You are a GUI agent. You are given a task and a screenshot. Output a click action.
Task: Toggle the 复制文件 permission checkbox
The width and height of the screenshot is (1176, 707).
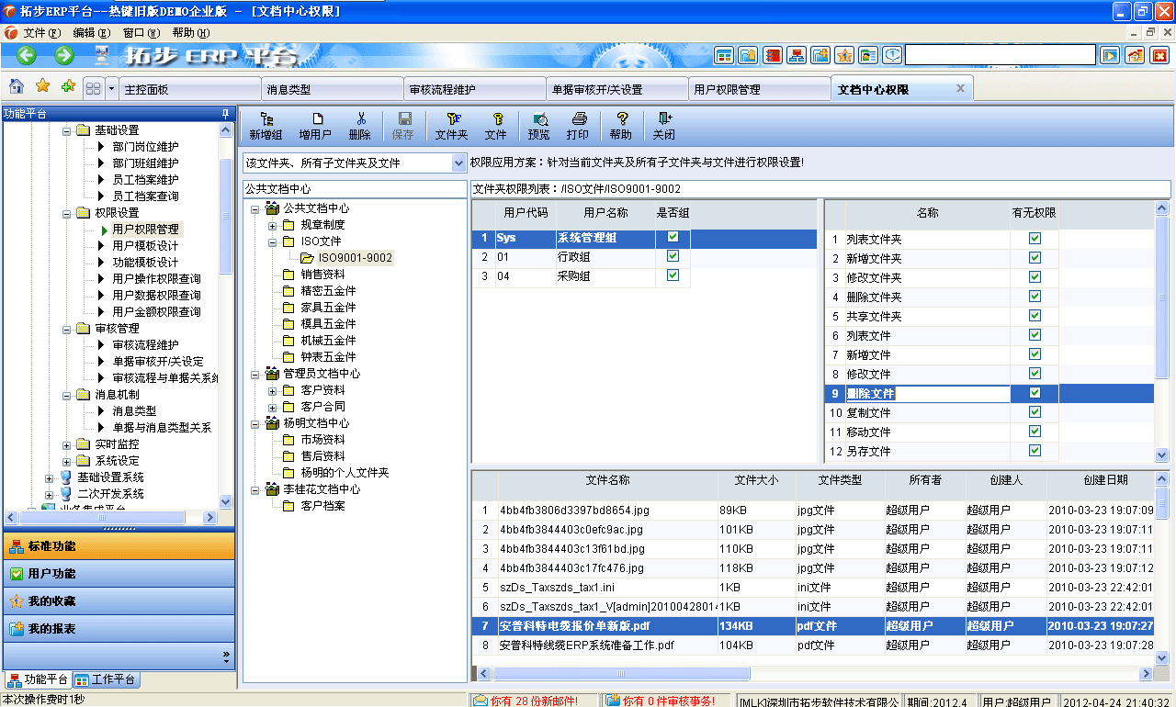(1035, 412)
